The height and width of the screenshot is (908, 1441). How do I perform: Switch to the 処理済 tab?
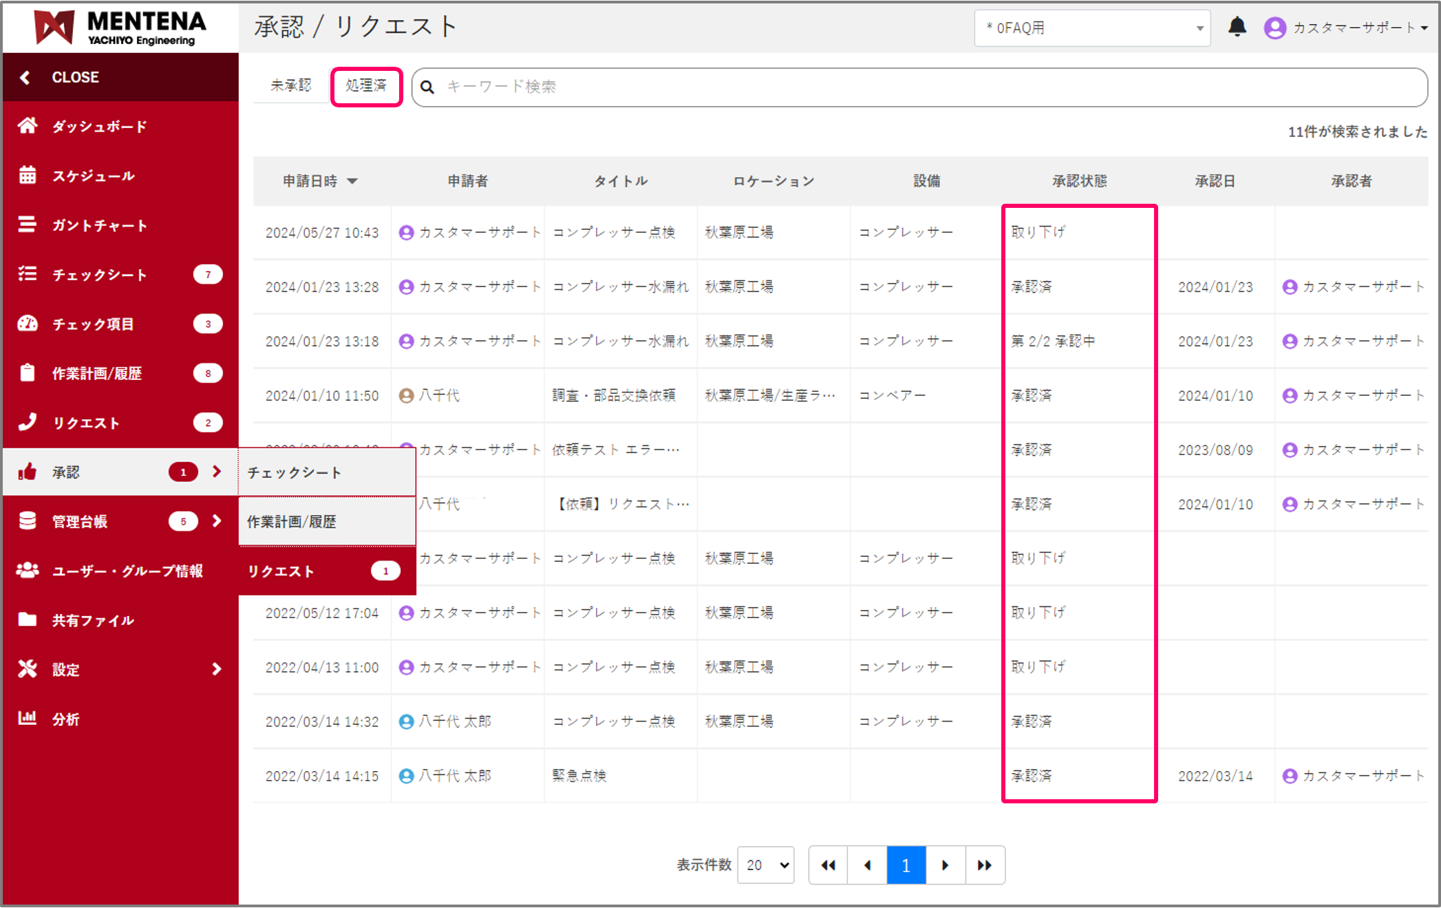366,85
